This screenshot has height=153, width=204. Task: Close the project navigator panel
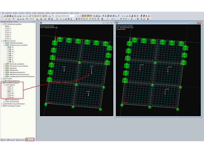[35, 21]
